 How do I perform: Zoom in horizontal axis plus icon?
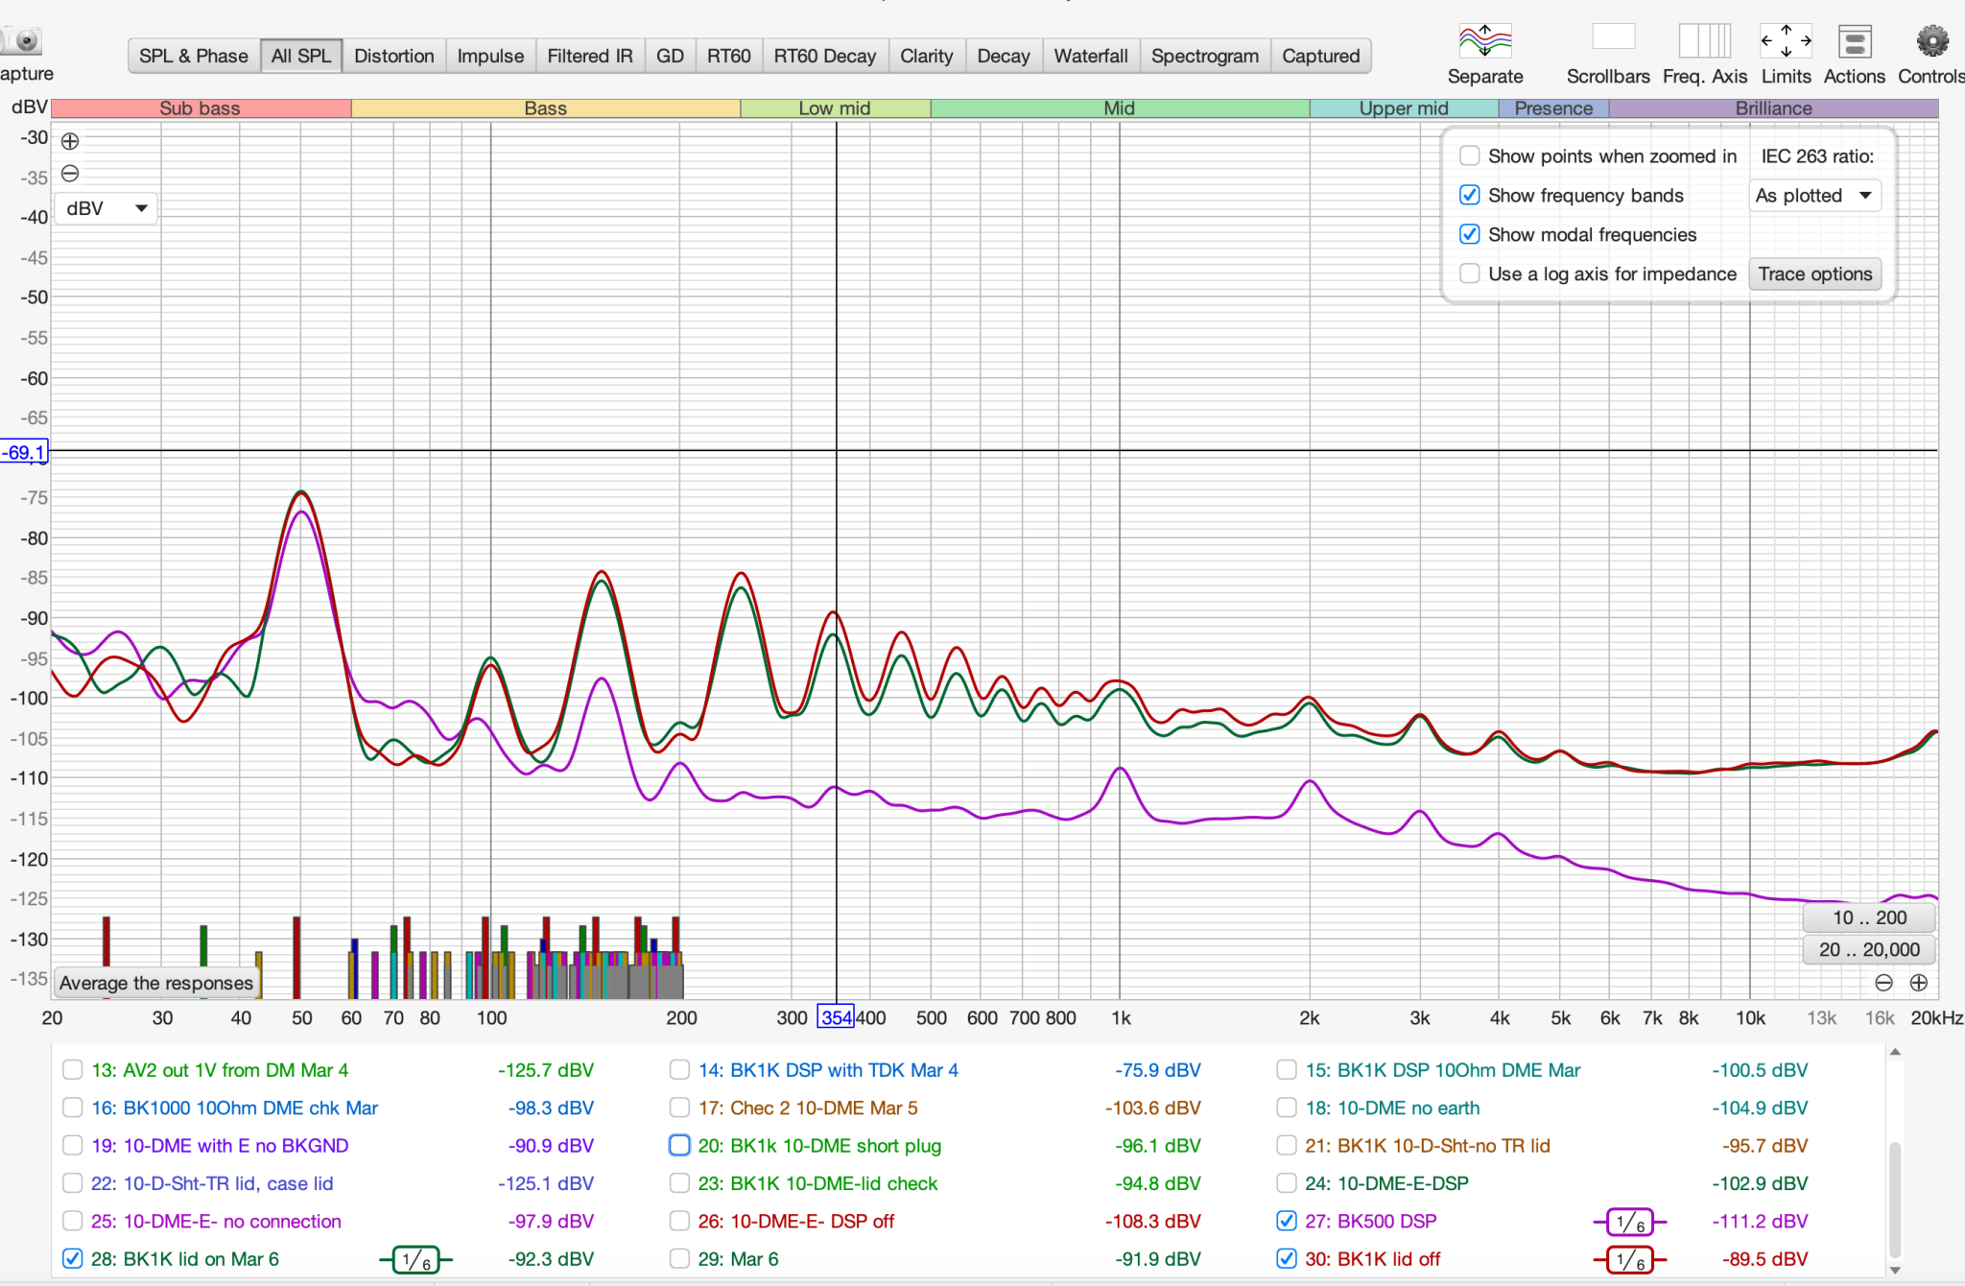coord(1918,983)
